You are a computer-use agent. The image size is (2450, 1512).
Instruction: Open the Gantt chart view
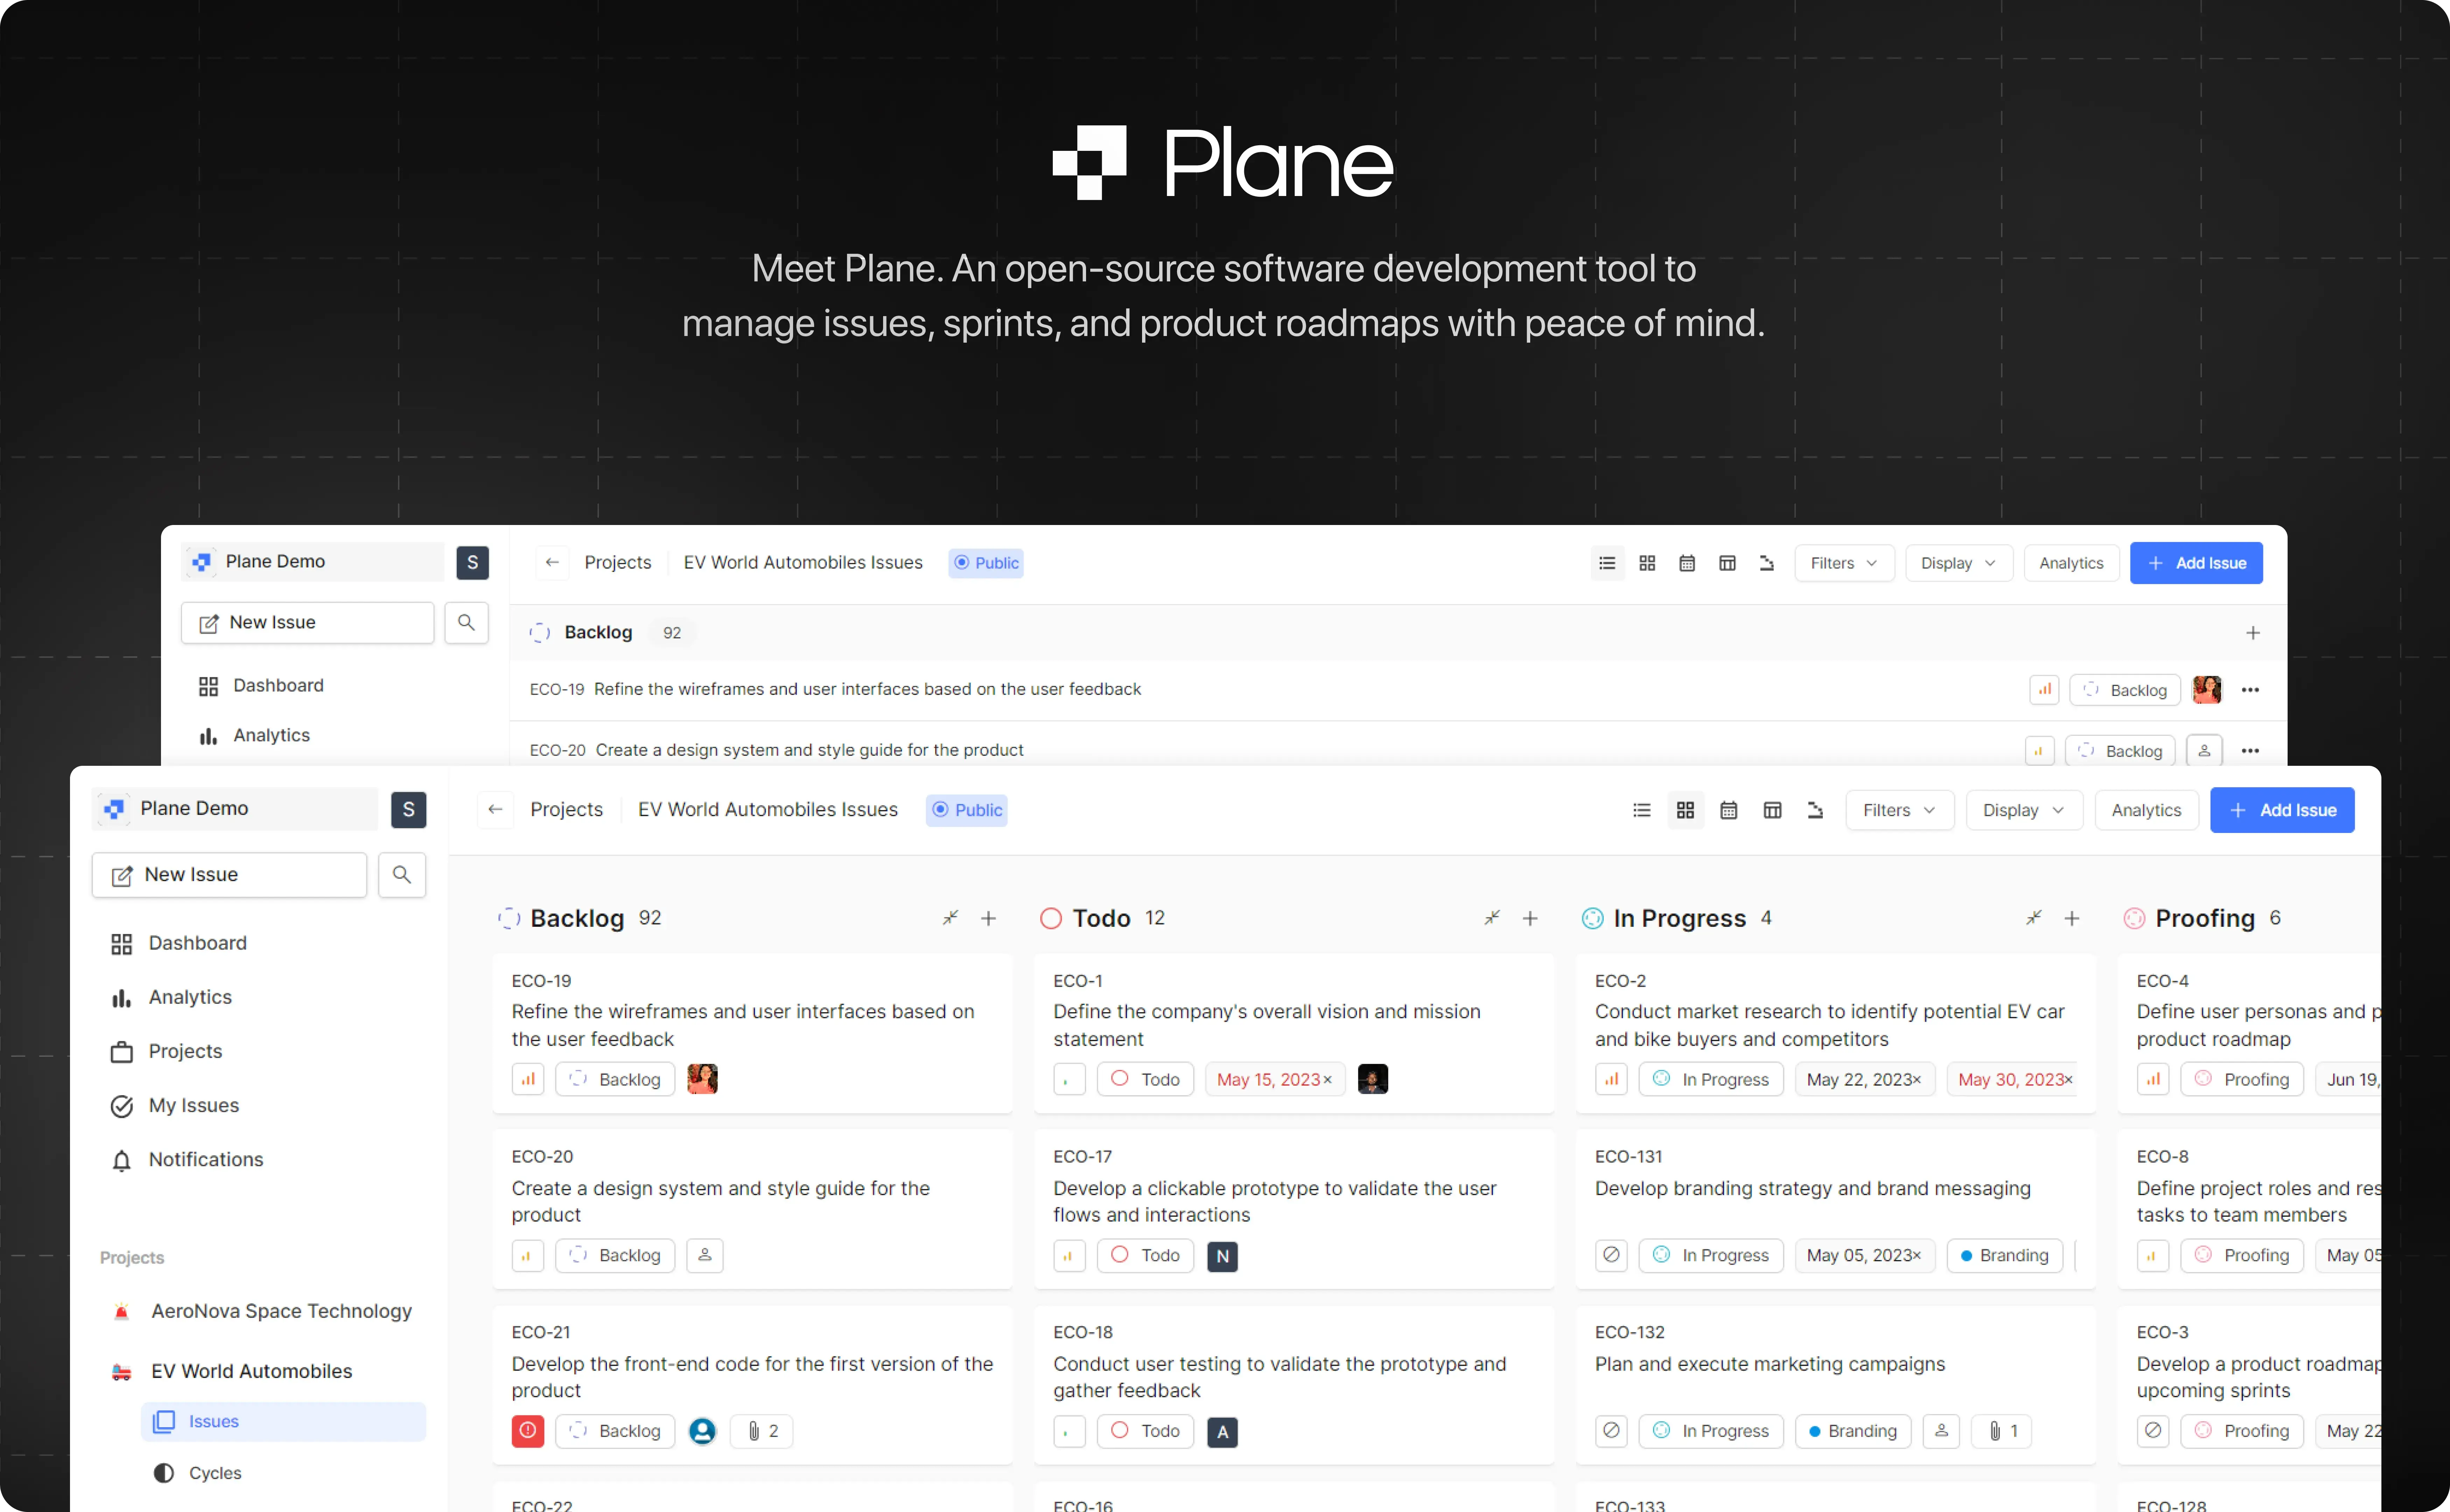pos(1816,810)
